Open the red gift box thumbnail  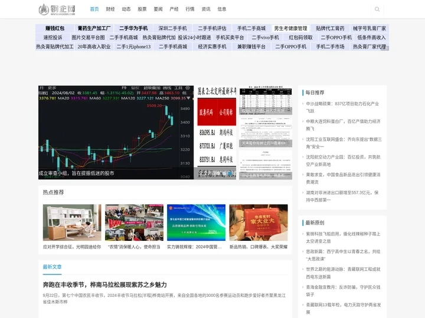coord(259,223)
